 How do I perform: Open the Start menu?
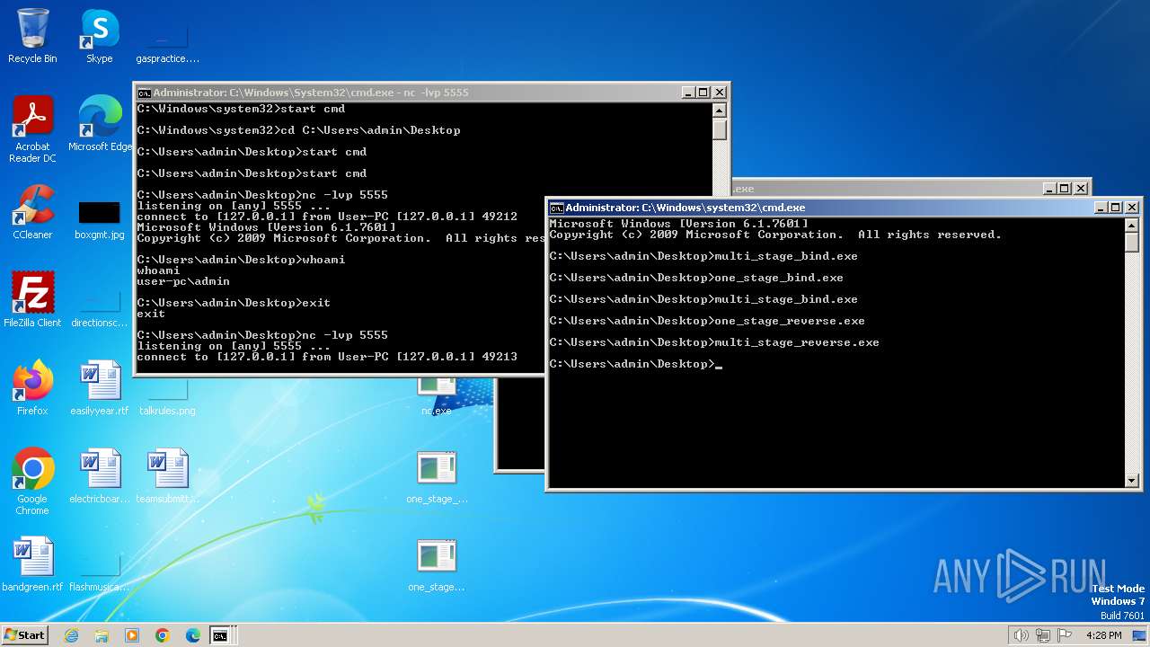pos(24,634)
